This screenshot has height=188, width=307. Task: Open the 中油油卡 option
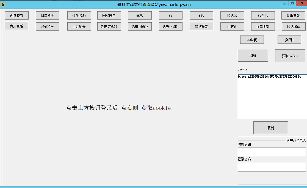(79, 27)
